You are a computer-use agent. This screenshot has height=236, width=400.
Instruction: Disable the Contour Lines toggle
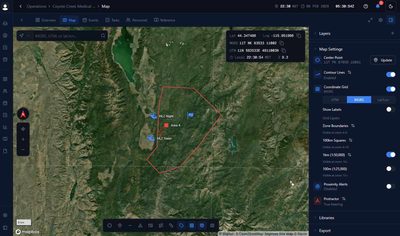pyautogui.click(x=391, y=74)
